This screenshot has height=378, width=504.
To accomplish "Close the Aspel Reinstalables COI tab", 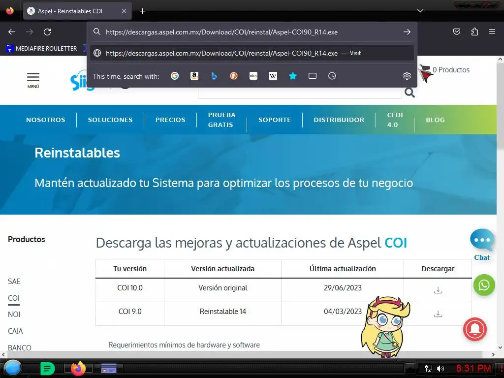I will pyautogui.click(x=124, y=11).
